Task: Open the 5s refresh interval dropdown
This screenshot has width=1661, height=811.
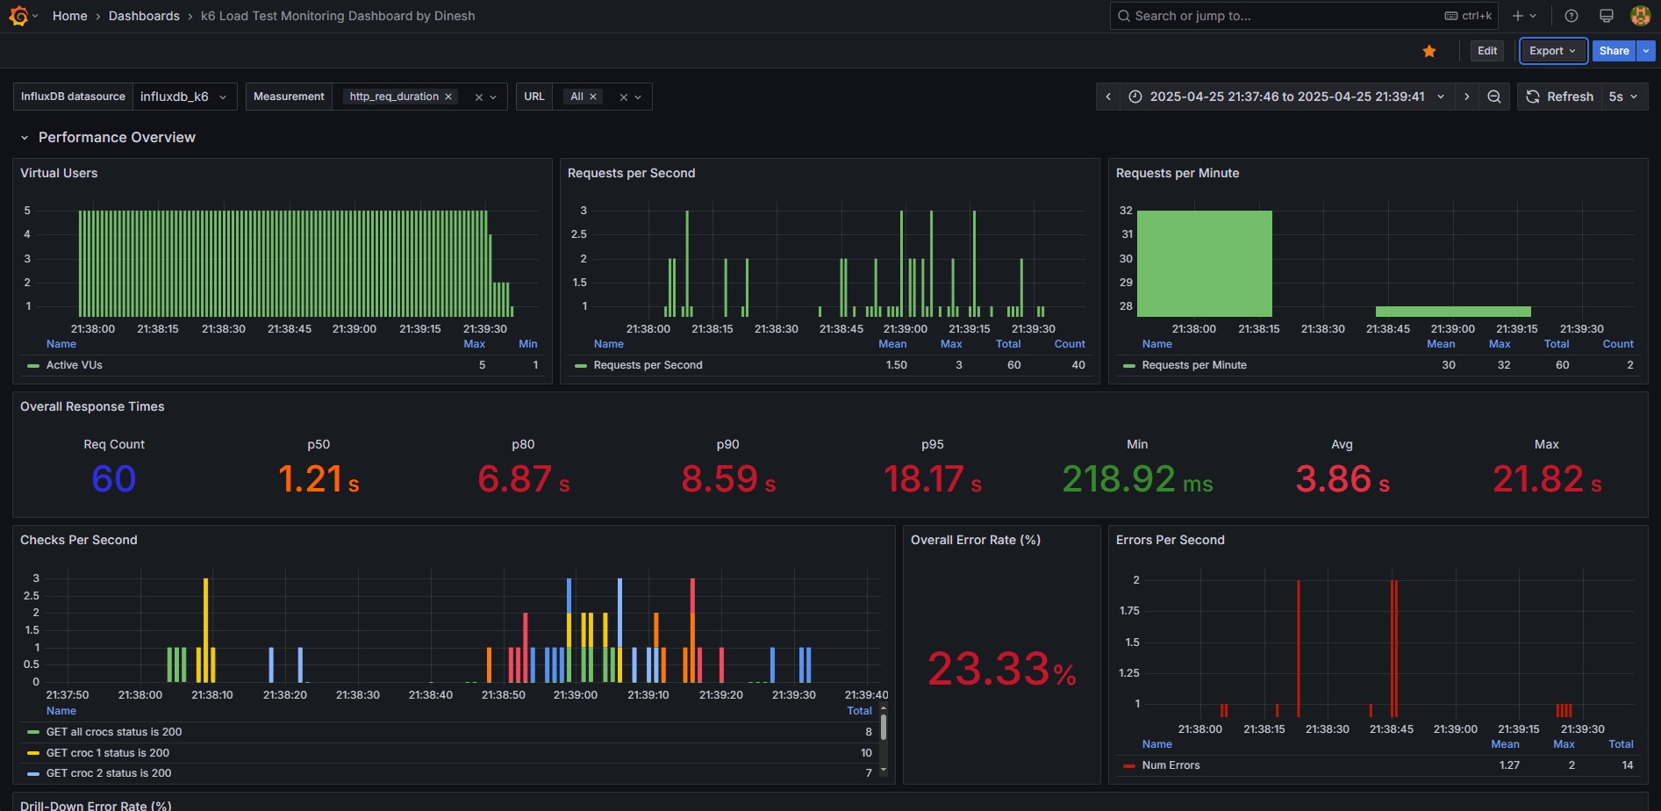Action: (1623, 97)
